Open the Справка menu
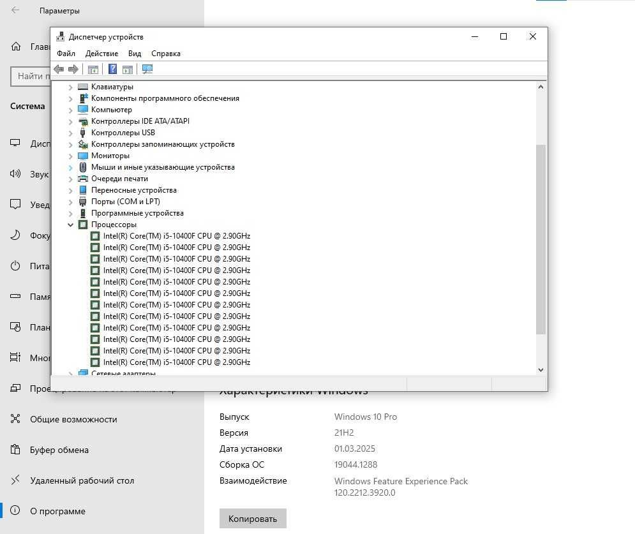The image size is (635, 534). coord(166,54)
